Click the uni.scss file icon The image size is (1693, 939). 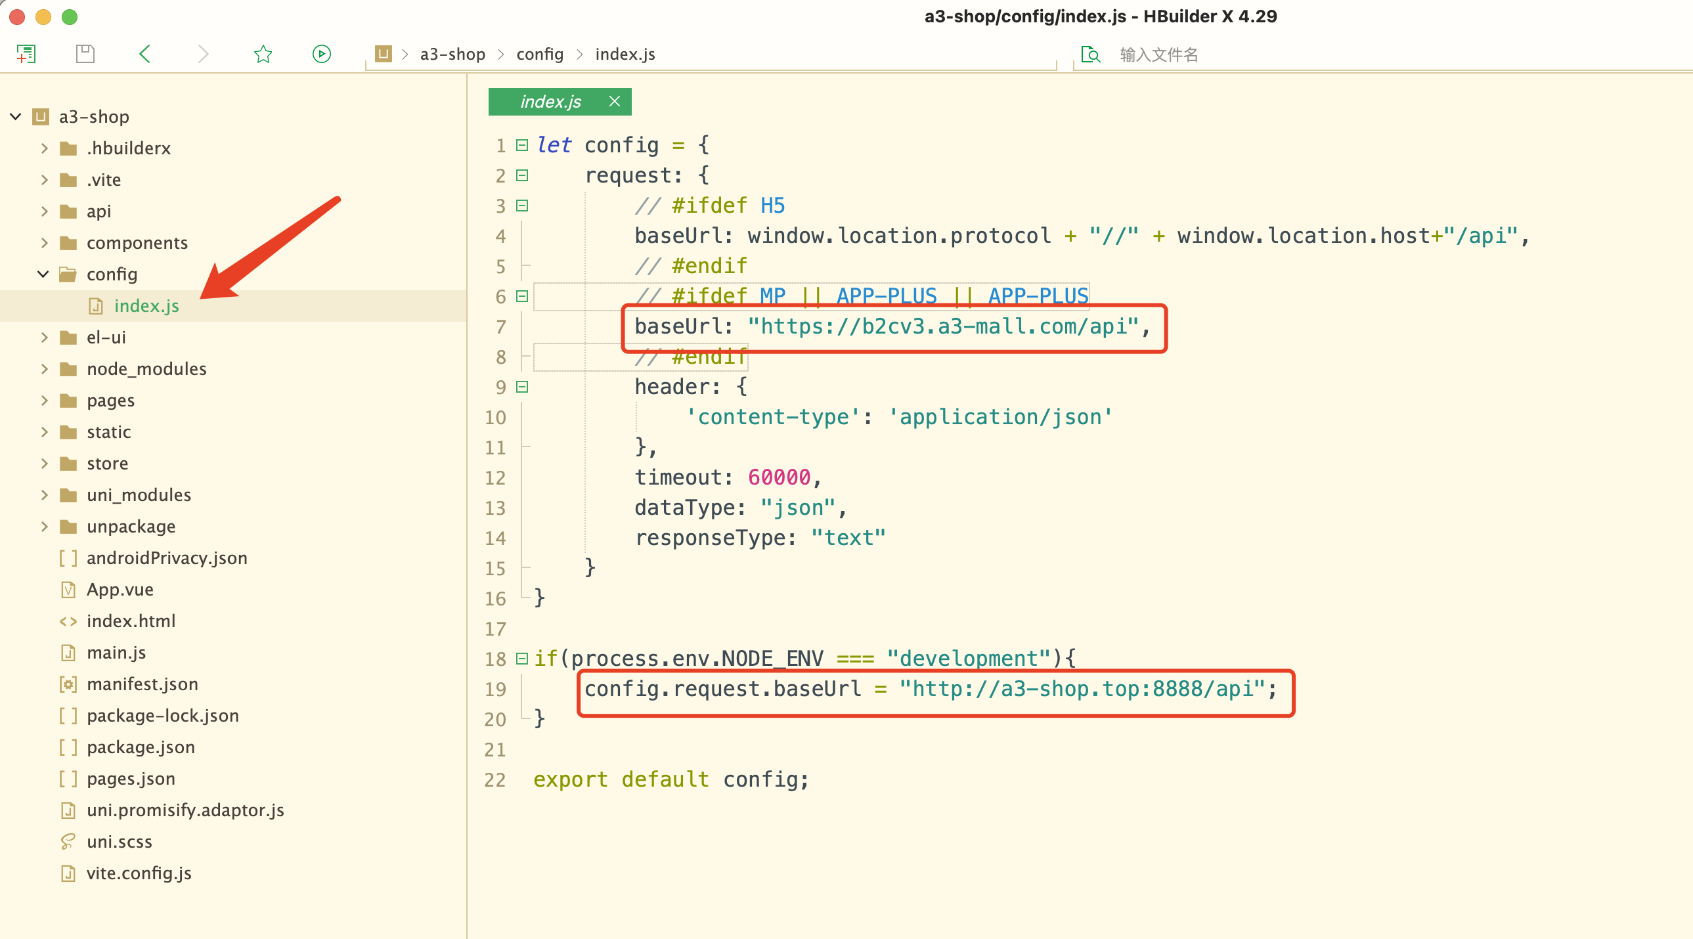point(68,842)
